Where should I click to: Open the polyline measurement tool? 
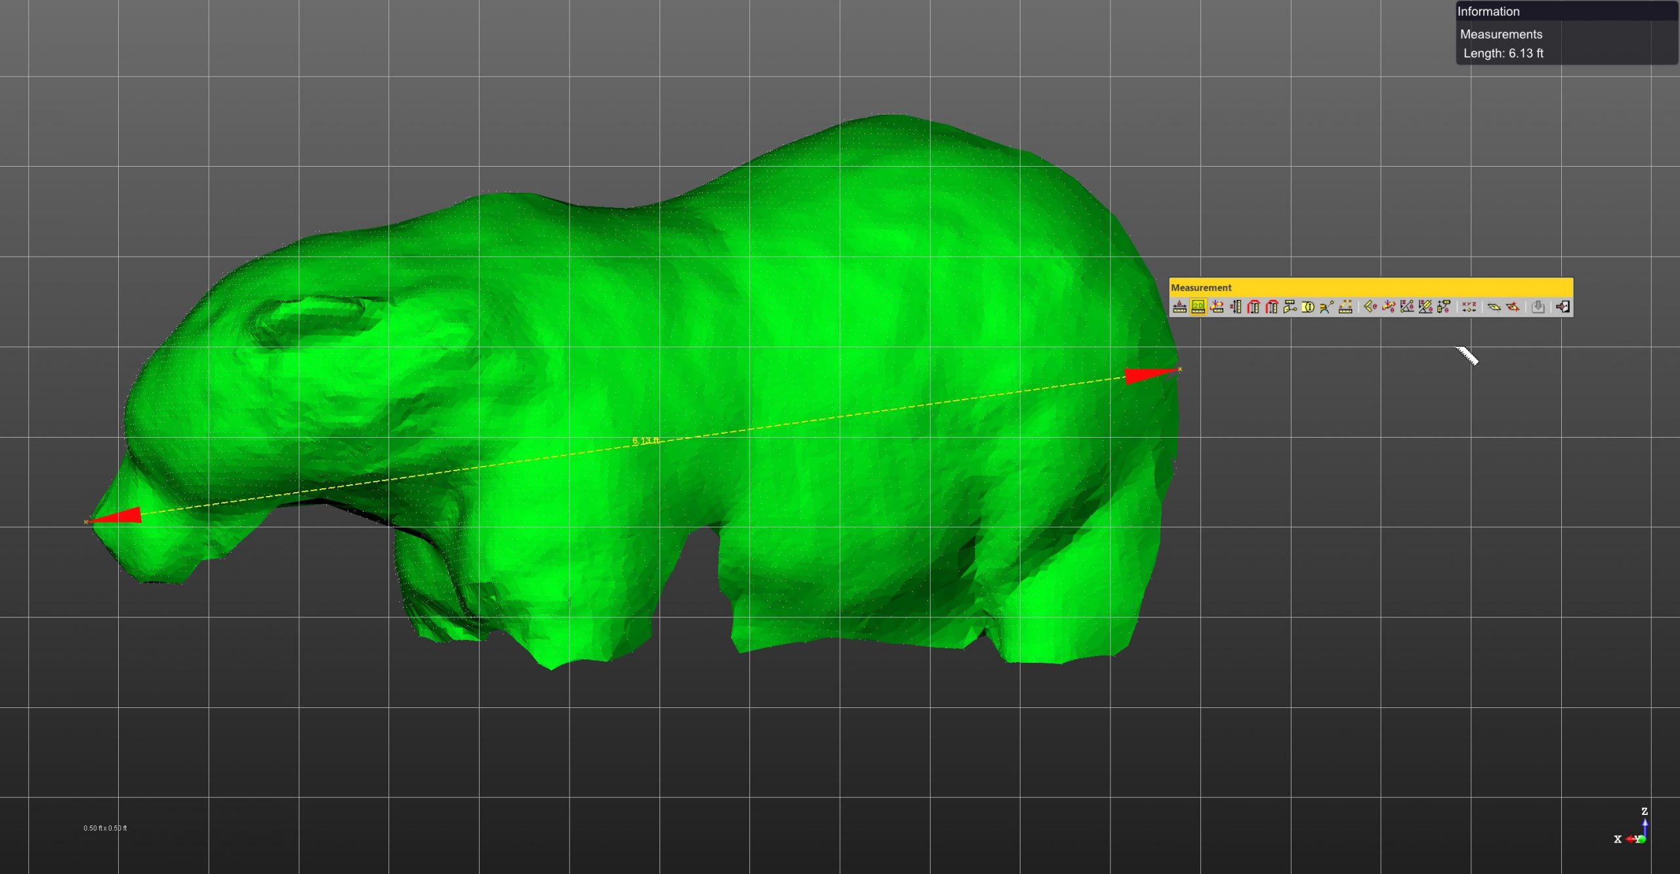(x=1345, y=307)
